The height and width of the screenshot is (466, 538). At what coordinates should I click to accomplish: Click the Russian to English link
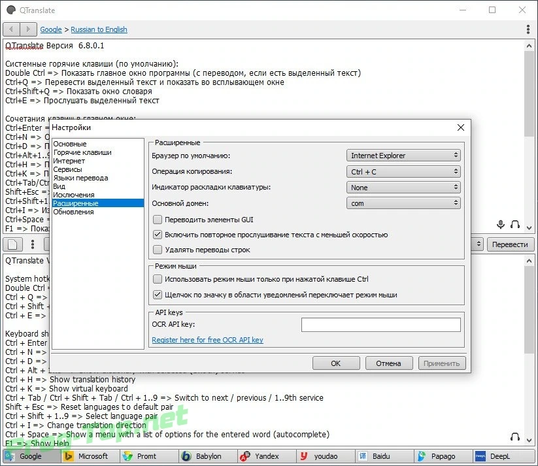99,29
